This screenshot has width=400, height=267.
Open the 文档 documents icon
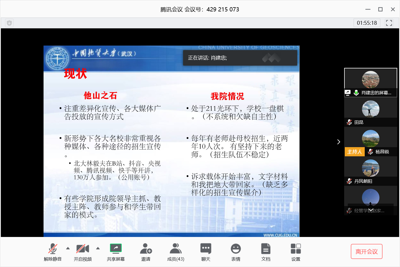tap(266, 251)
